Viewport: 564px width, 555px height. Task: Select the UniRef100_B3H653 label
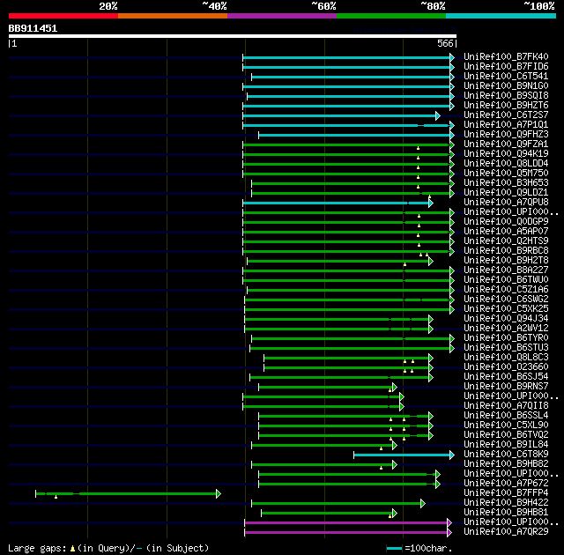506,183
